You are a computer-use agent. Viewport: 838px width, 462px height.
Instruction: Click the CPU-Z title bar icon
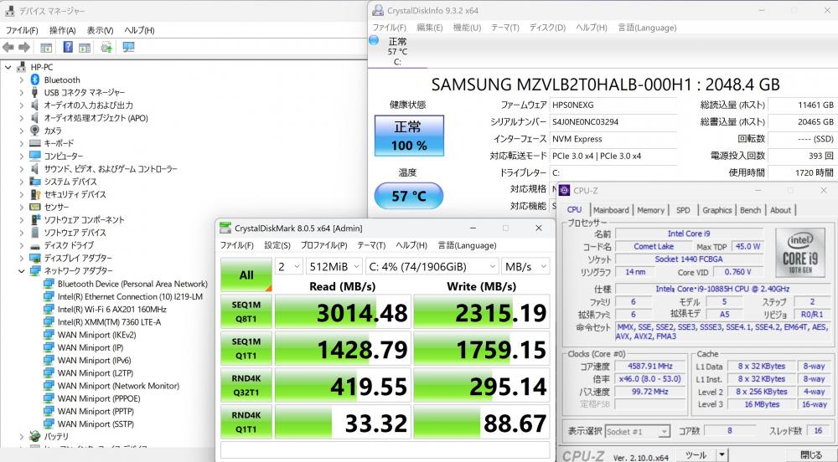564,191
